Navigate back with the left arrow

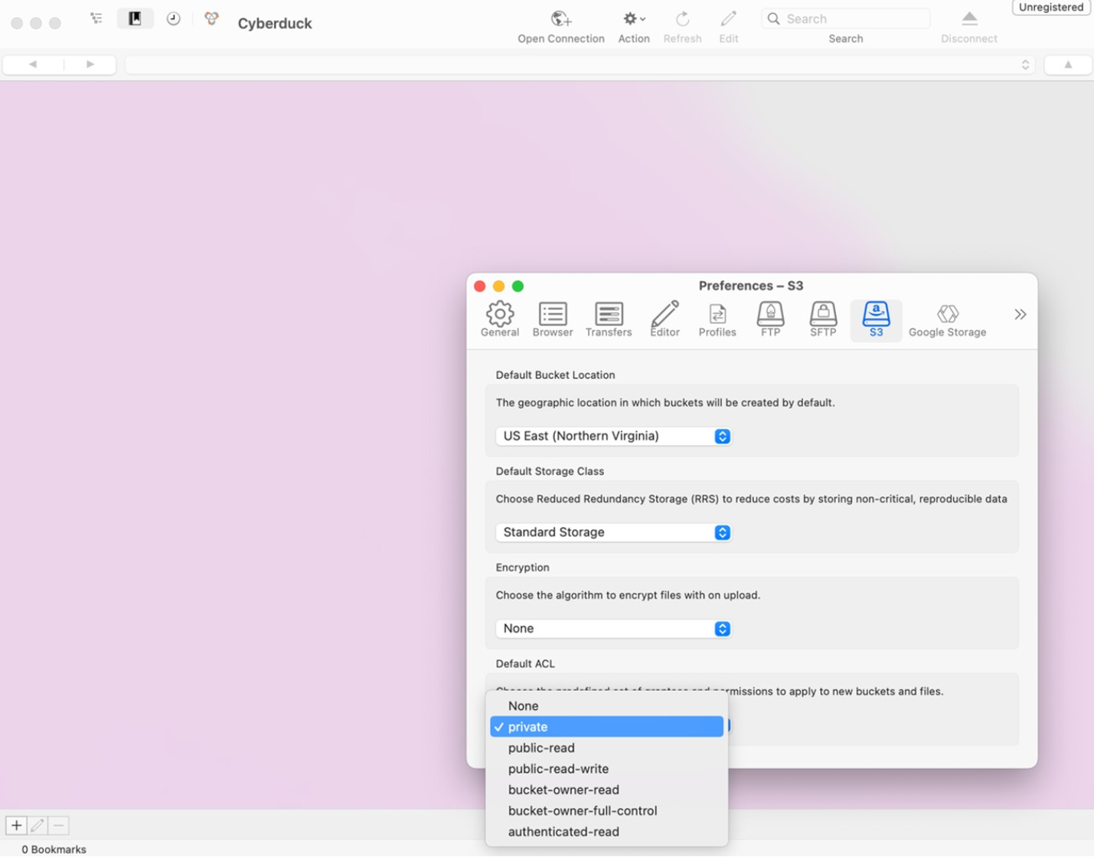click(x=33, y=64)
